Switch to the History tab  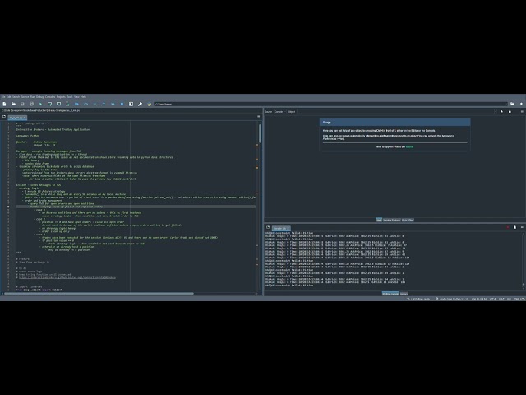(x=404, y=294)
